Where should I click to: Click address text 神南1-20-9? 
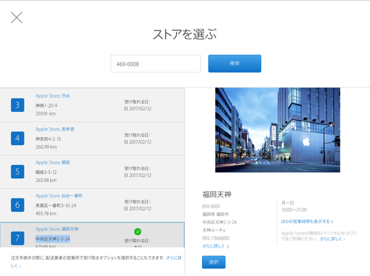point(47,106)
